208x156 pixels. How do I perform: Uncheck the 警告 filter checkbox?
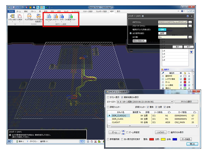(x=148, y=107)
